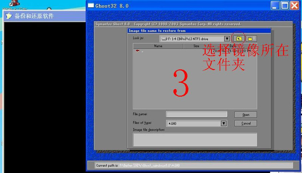Maximize the Ghost32 8.0 window

[285, 6]
